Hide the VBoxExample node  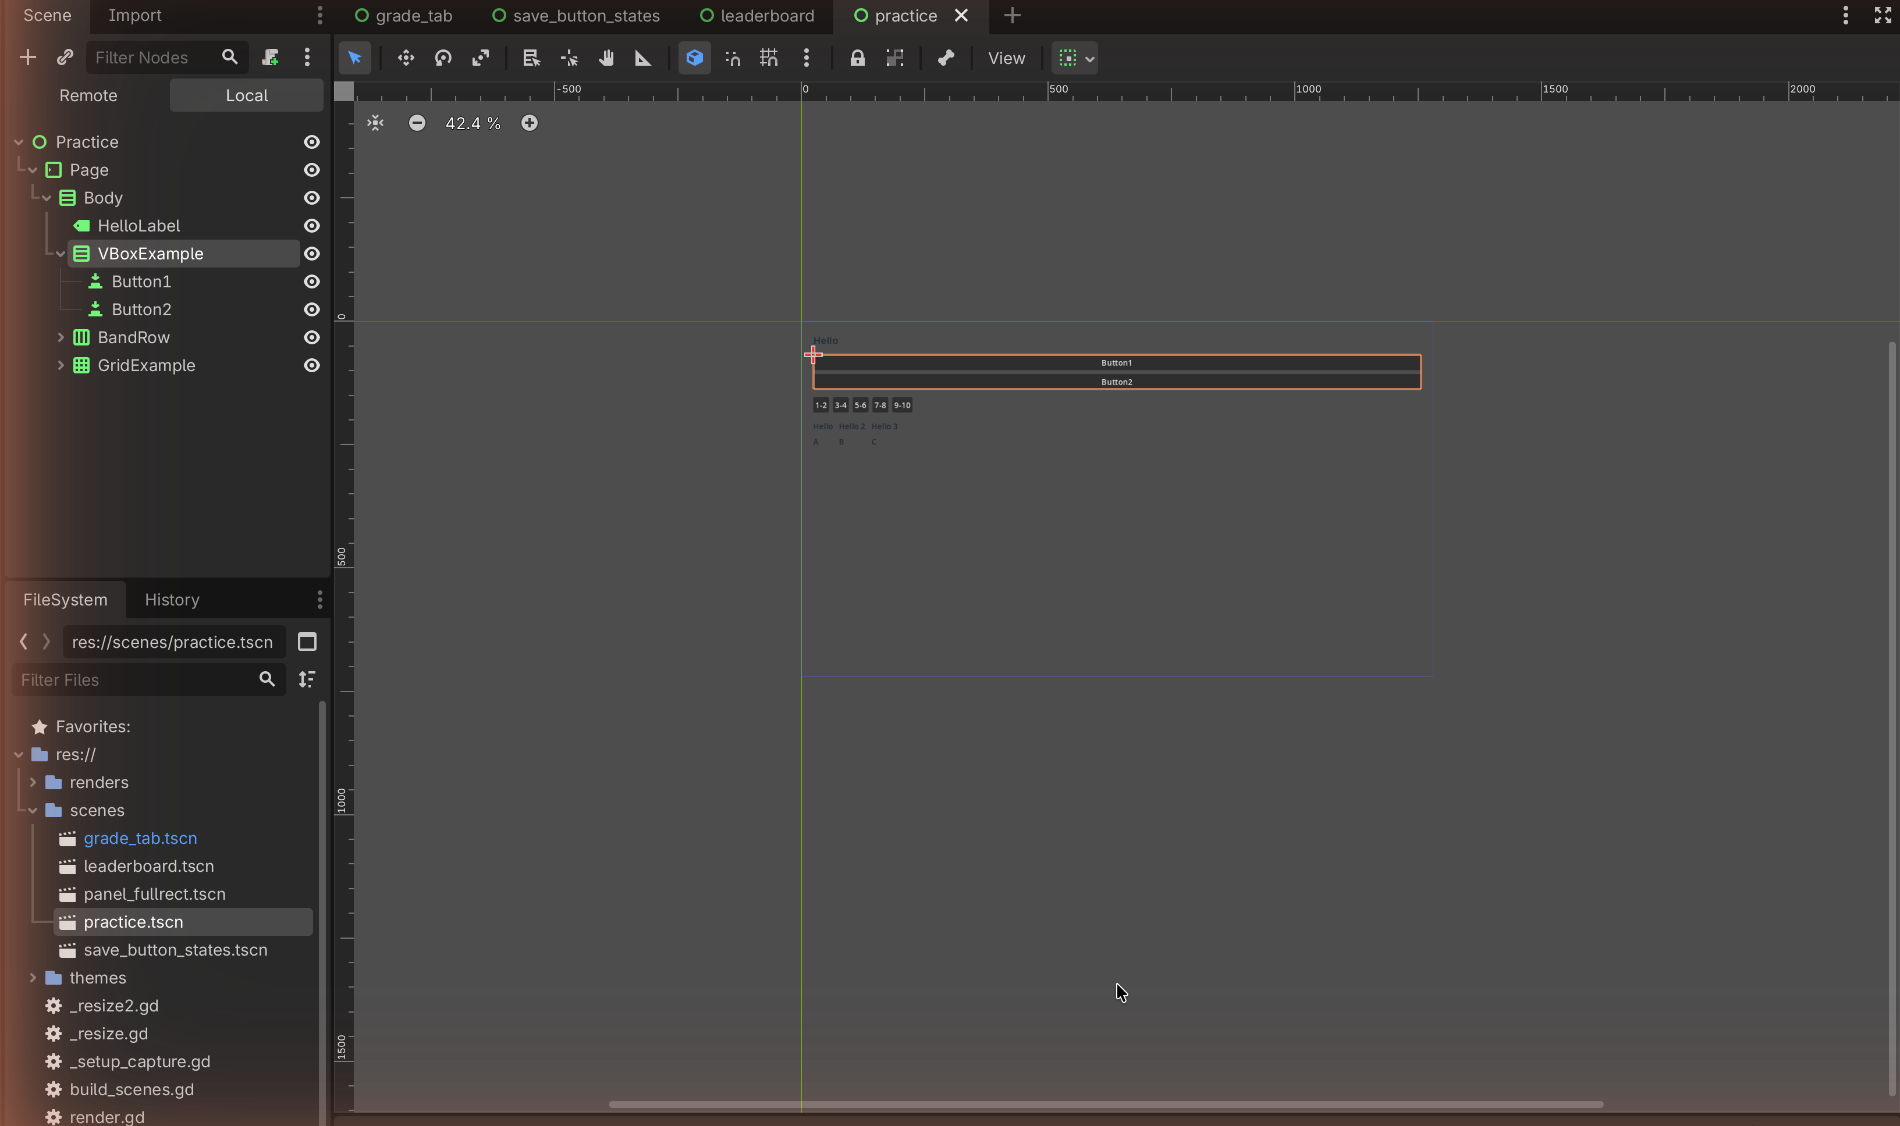click(311, 254)
